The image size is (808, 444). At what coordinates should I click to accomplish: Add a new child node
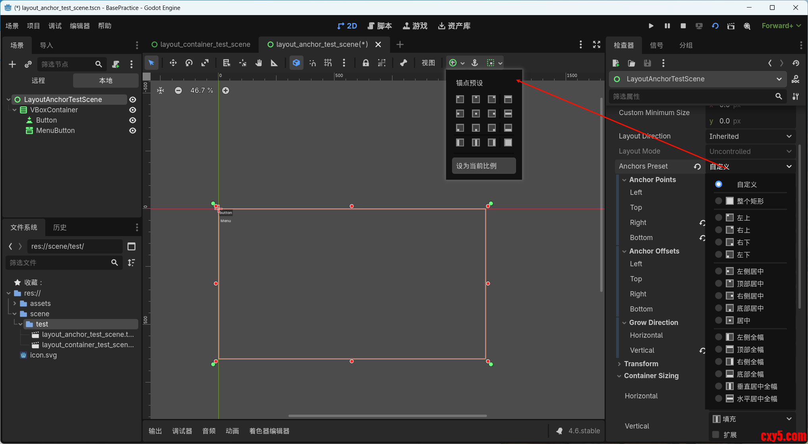pos(12,64)
